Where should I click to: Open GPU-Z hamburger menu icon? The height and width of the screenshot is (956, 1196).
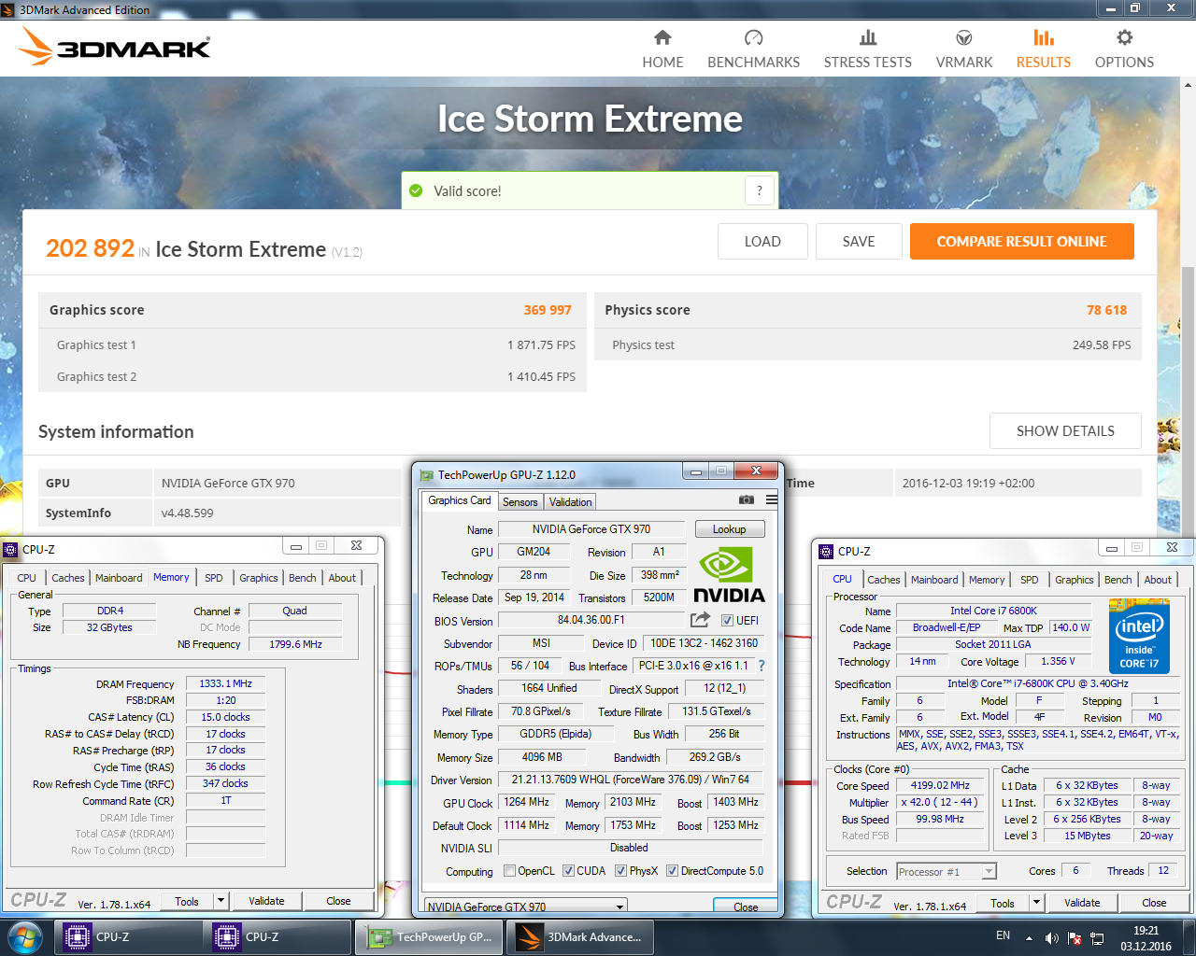[771, 500]
